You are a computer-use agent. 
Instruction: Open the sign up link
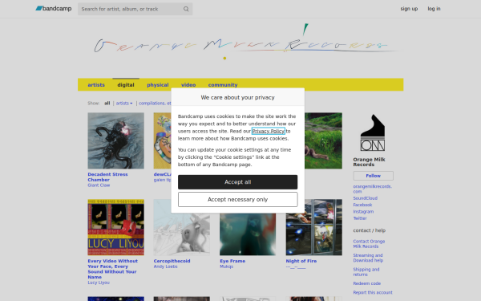(409, 9)
